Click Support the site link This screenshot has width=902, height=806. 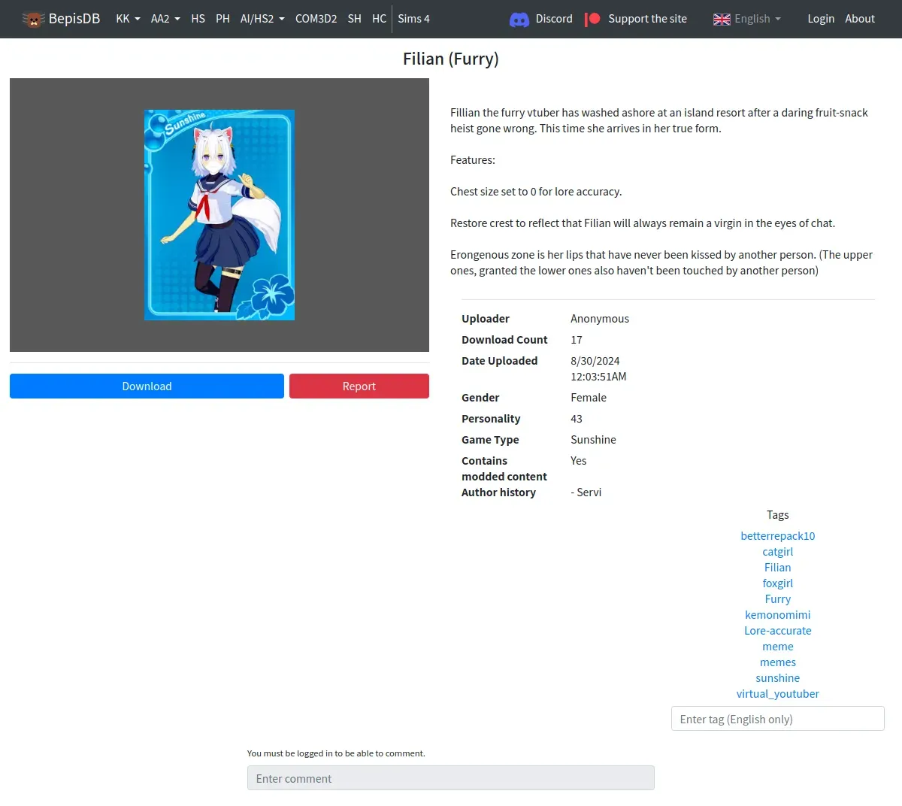pyautogui.click(x=647, y=19)
